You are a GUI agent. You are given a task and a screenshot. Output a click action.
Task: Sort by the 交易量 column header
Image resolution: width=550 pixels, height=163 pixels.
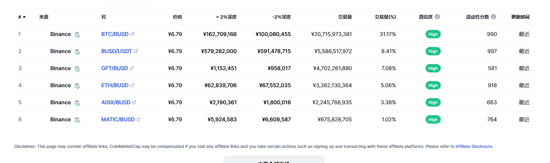click(x=345, y=17)
